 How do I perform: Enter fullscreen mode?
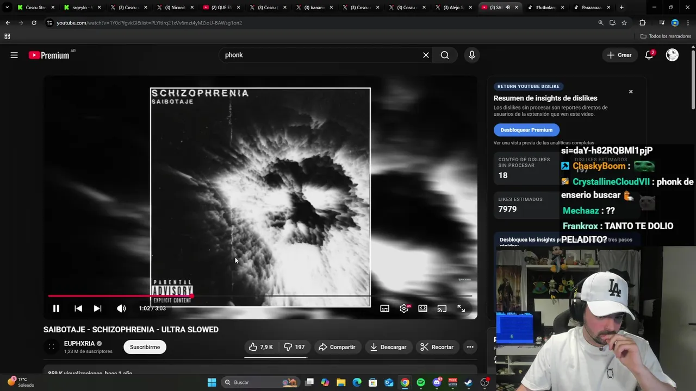pyautogui.click(x=461, y=308)
